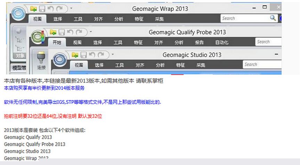This screenshot has height=165, width=300.
Task: Select 选择 tab in Geomagic Wrap
Action: point(58,19)
